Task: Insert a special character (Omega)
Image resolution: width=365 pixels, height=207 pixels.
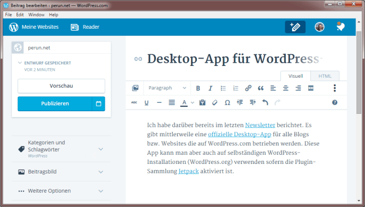Action: coord(227,103)
